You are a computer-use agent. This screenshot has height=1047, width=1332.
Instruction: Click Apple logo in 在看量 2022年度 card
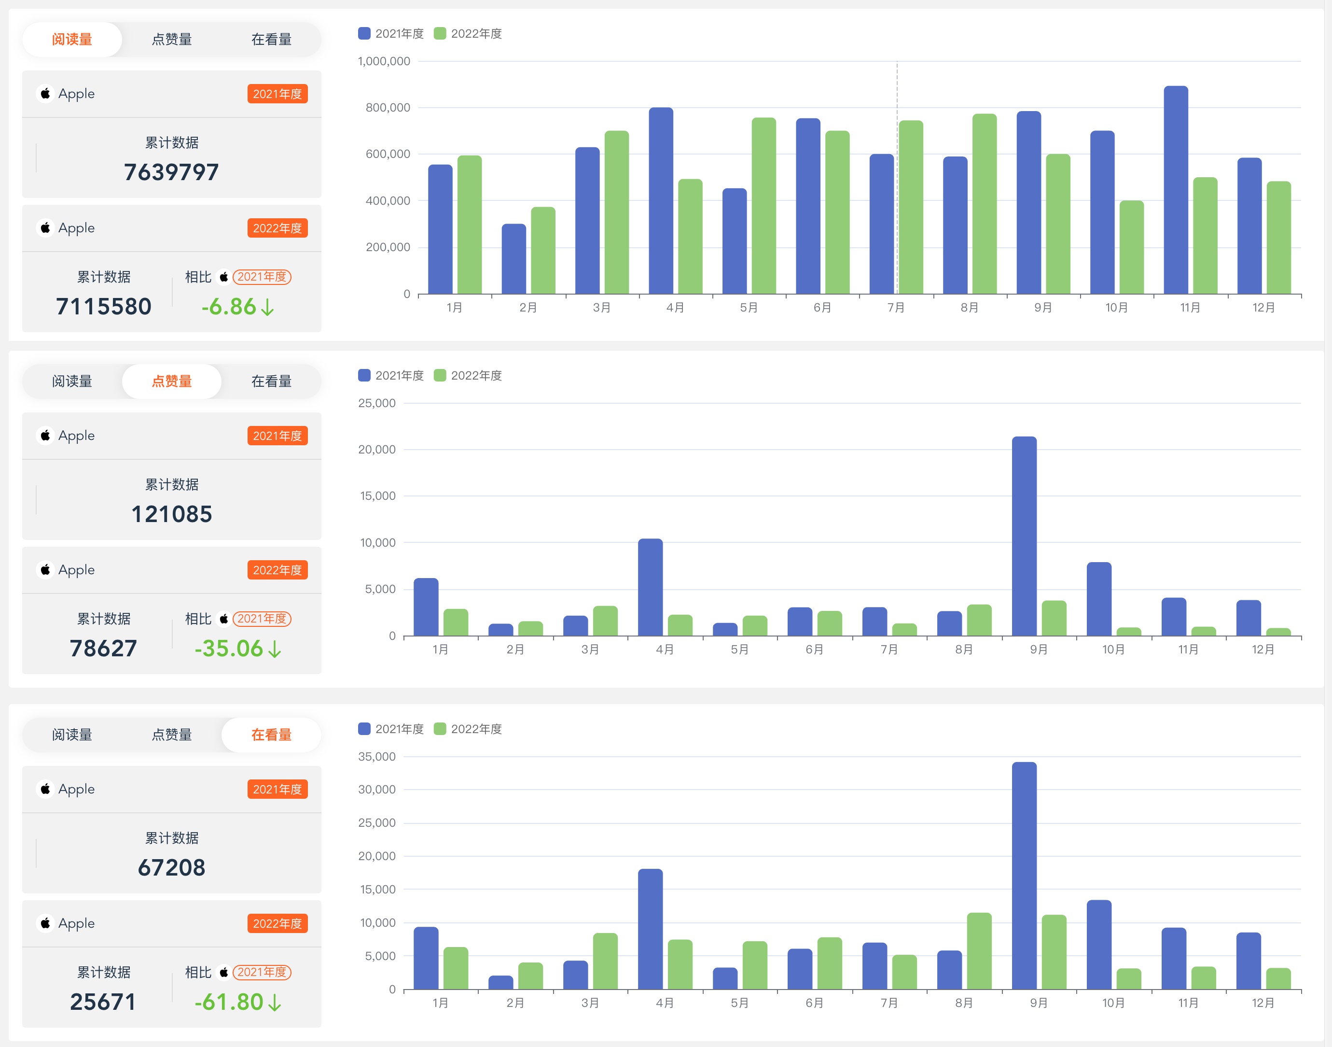click(45, 923)
